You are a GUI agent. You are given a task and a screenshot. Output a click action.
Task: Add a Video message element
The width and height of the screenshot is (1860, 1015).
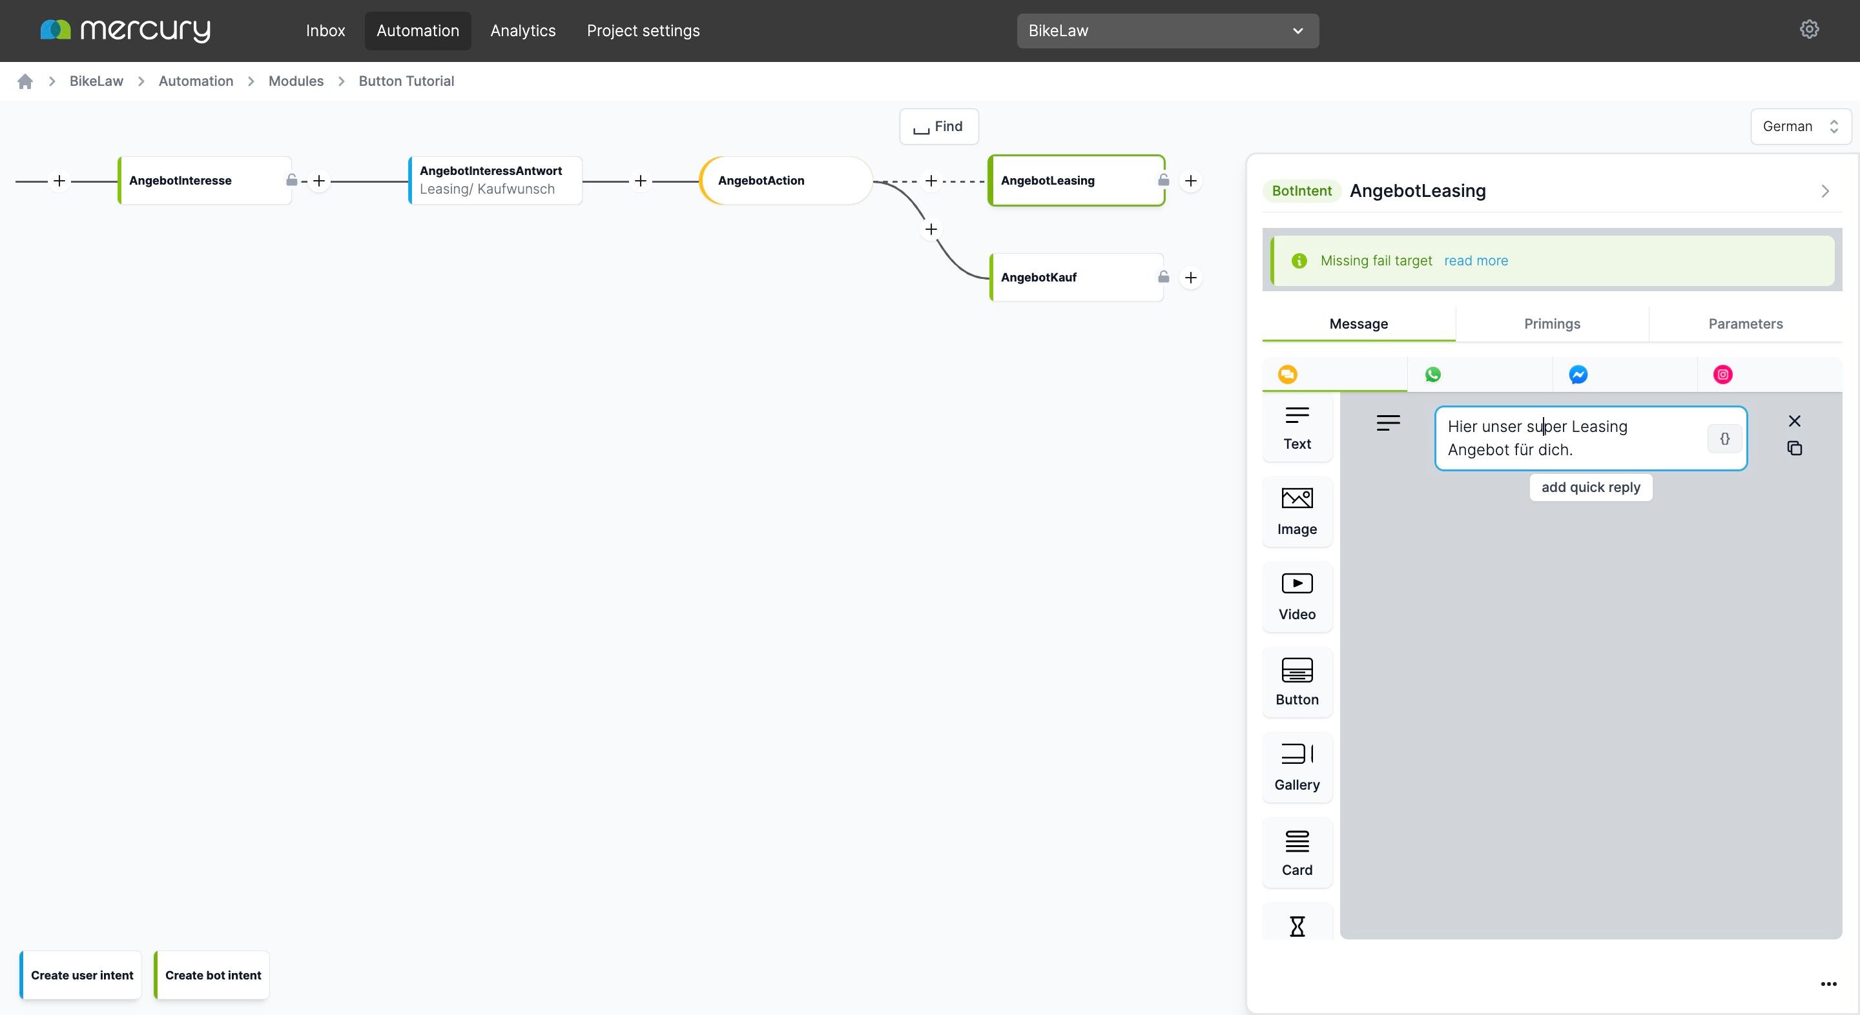coord(1297,597)
